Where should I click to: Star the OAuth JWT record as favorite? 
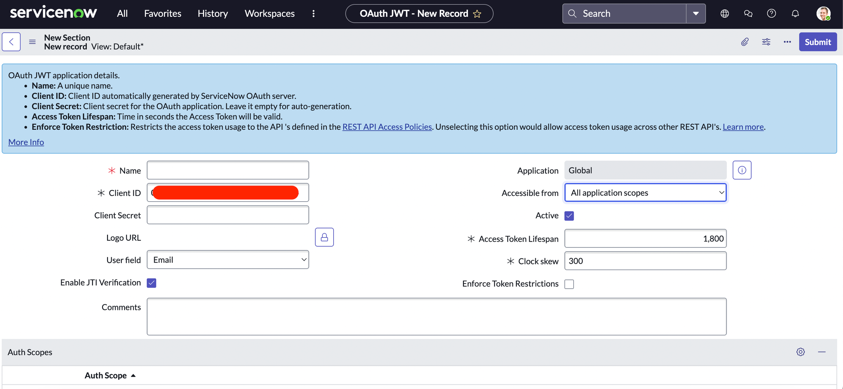click(x=477, y=14)
